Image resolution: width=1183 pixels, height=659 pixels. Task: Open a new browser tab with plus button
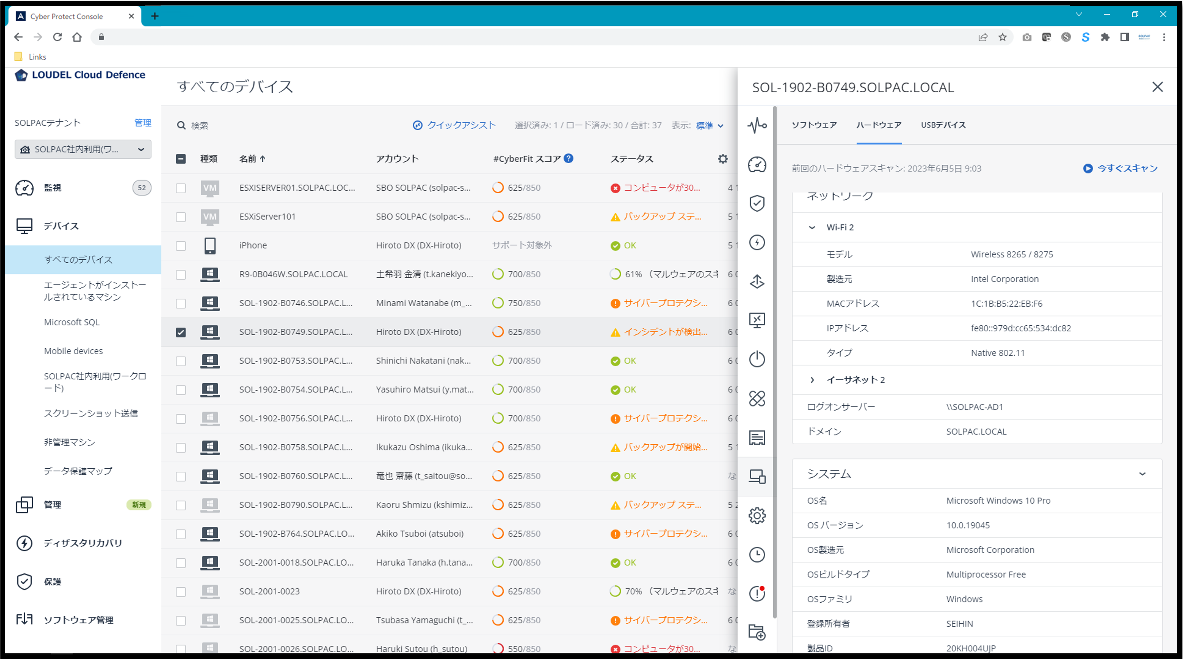tap(155, 16)
